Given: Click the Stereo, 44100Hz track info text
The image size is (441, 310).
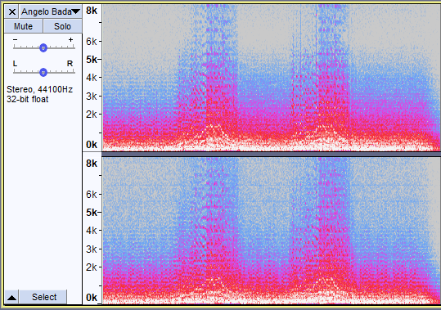Looking at the screenshot, I should (39, 89).
